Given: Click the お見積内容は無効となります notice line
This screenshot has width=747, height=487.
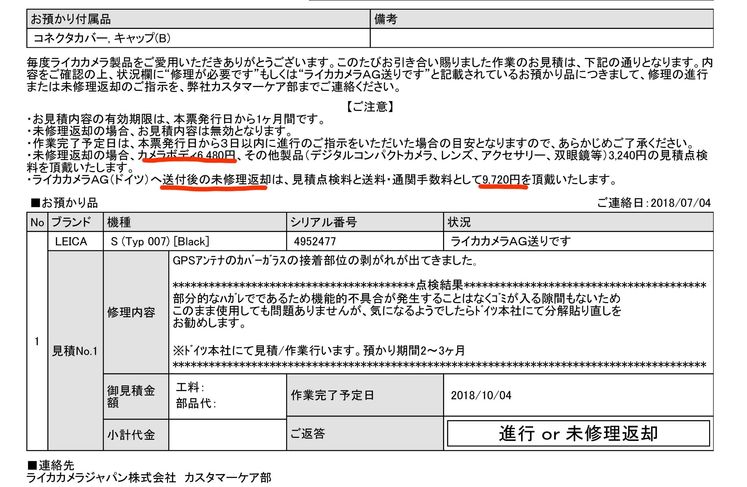Looking at the screenshot, I should (x=160, y=131).
